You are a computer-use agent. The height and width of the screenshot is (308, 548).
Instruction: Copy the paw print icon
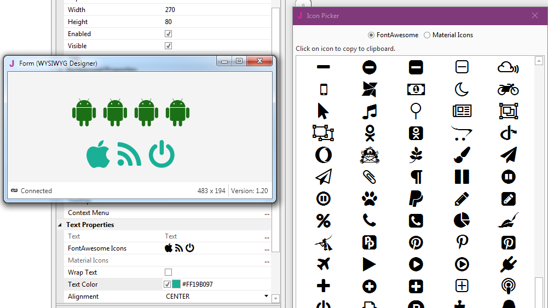[370, 199]
